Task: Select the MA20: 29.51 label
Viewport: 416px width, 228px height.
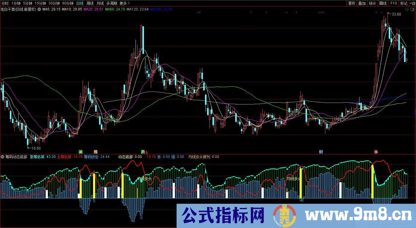Action: [x=93, y=9]
